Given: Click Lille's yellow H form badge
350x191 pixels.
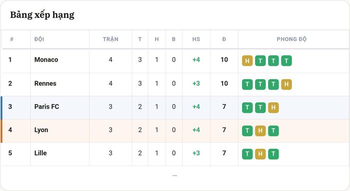Looking at the screenshot, I should click(260, 154).
